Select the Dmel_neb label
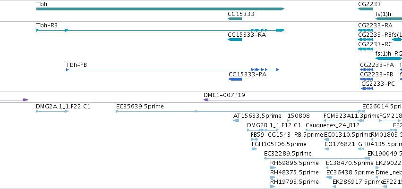This screenshot has height=189, width=402. click(x=389, y=173)
